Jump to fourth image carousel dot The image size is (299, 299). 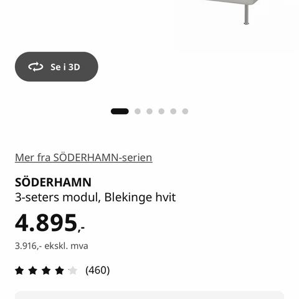pyautogui.click(x=161, y=112)
